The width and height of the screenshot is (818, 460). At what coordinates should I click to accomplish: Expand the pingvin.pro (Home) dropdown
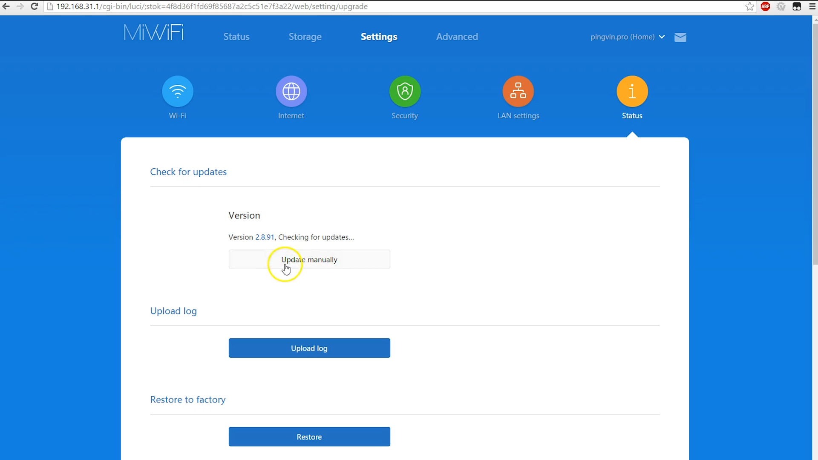click(627, 37)
